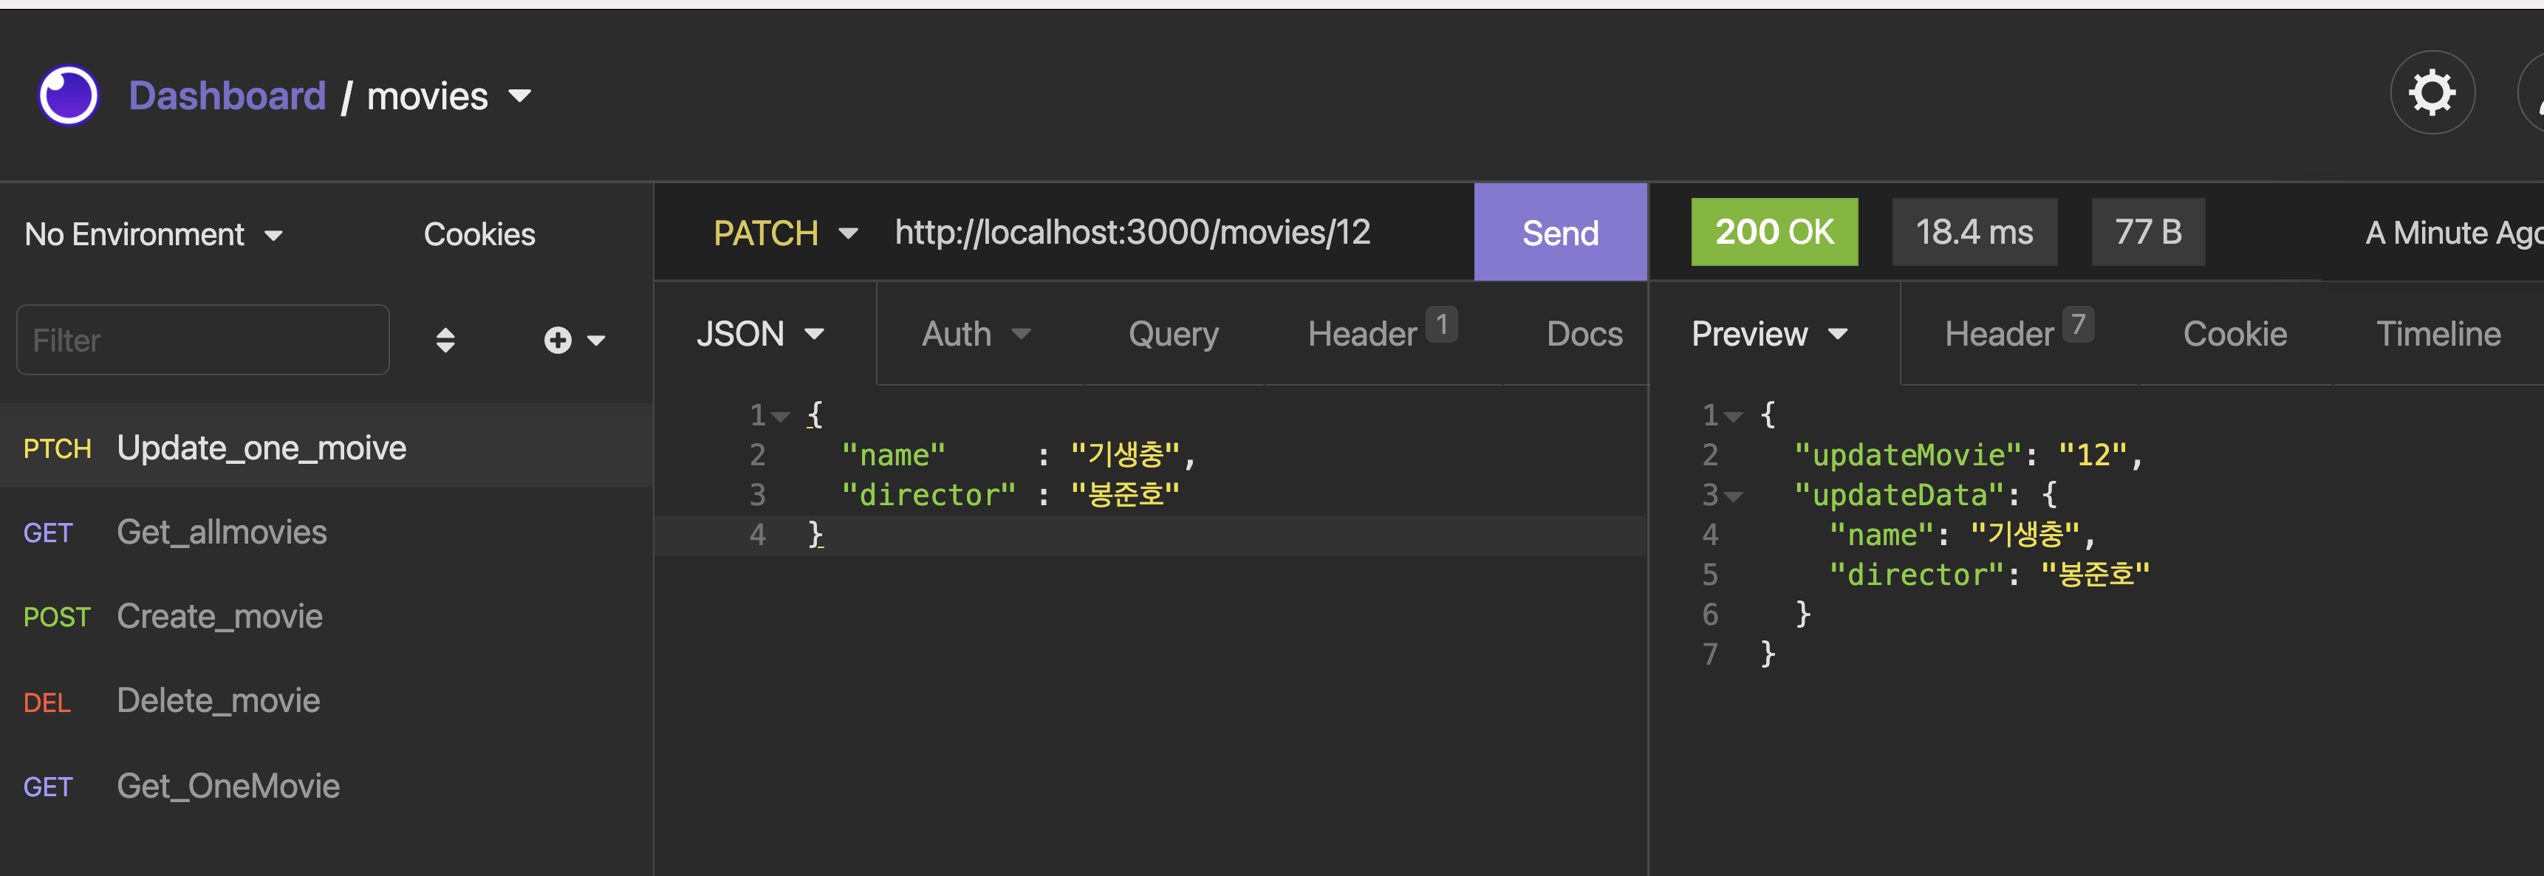The height and width of the screenshot is (876, 2544).
Task: Click the sort requests arrows icon
Action: point(445,340)
